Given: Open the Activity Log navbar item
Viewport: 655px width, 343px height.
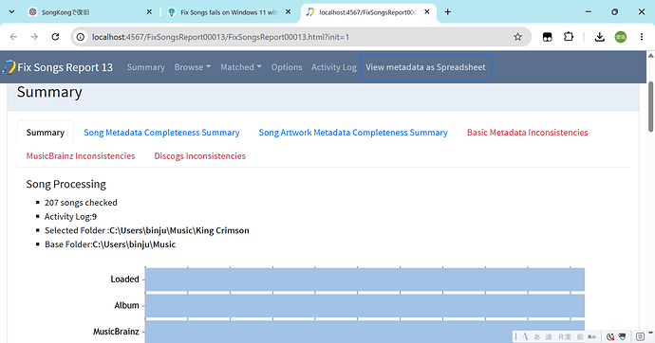Looking at the screenshot, I should pyautogui.click(x=334, y=67).
